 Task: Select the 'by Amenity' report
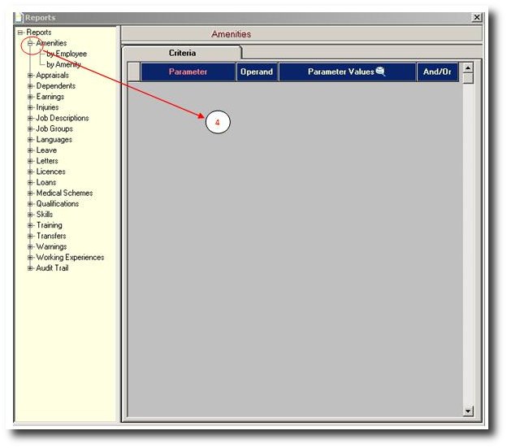(x=63, y=64)
